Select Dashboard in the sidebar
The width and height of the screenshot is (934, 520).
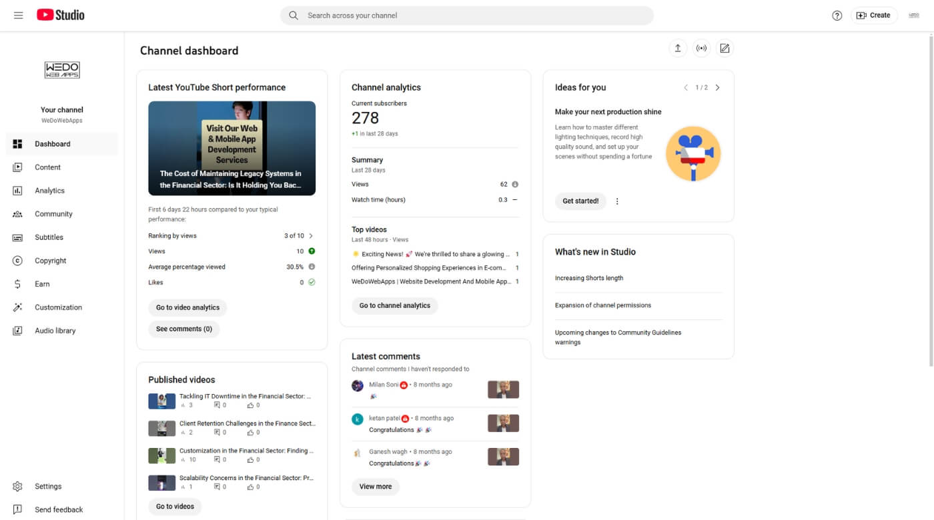click(62, 144)
